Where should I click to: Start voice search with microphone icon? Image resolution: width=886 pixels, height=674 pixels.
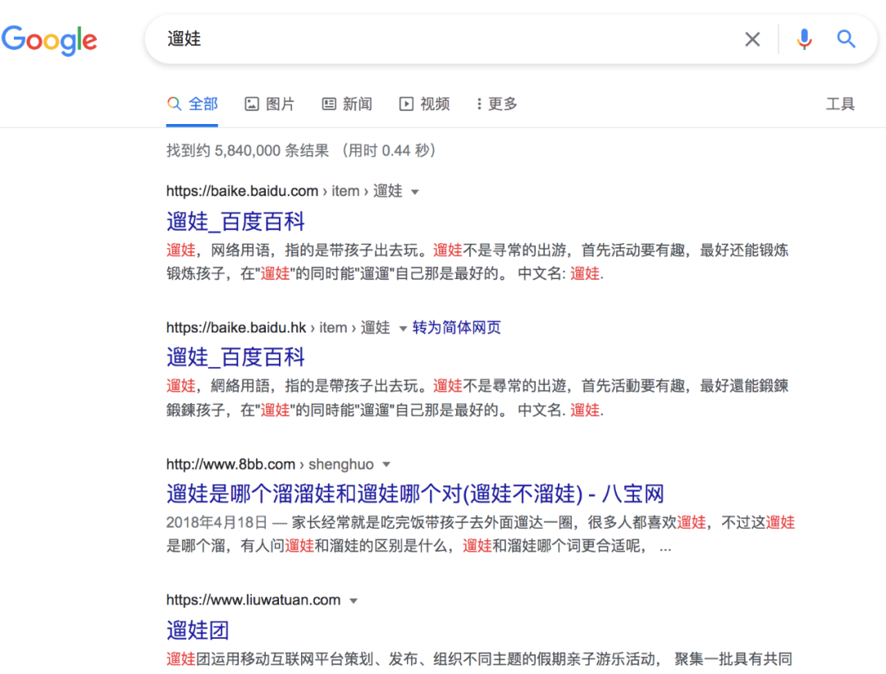click(x=804, y=39)
